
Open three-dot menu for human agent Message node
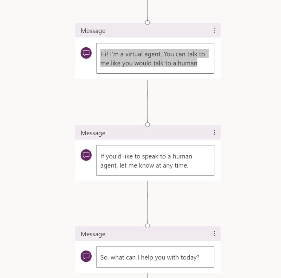tap(214, 133)
